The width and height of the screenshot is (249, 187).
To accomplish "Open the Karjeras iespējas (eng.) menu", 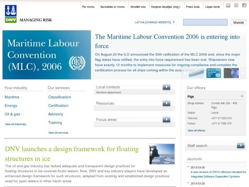I will tap(166, 7).
